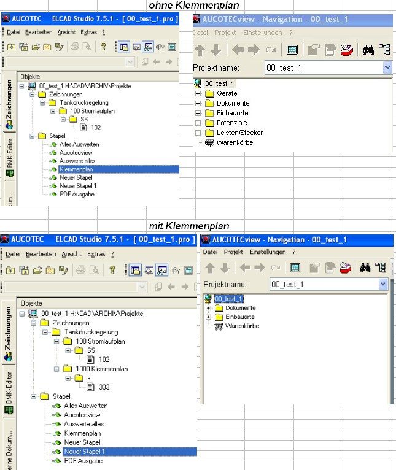The height and width of the screenshot is (470, 396).
Task: Click the print icon in the ohne Klemmenplan ELCAD toolbar
Action: point(75,47)
